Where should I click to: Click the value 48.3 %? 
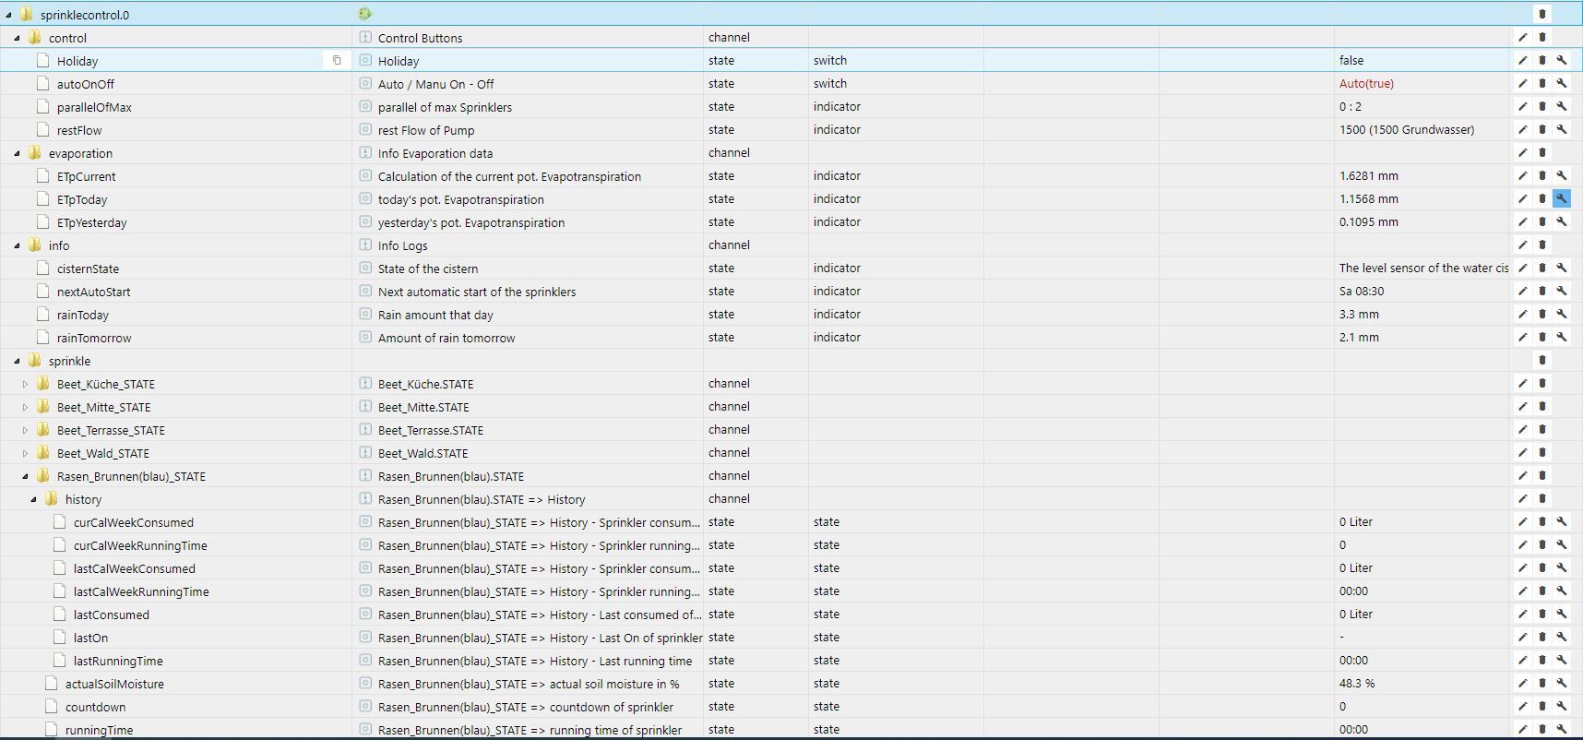[x=1357, y=683]
